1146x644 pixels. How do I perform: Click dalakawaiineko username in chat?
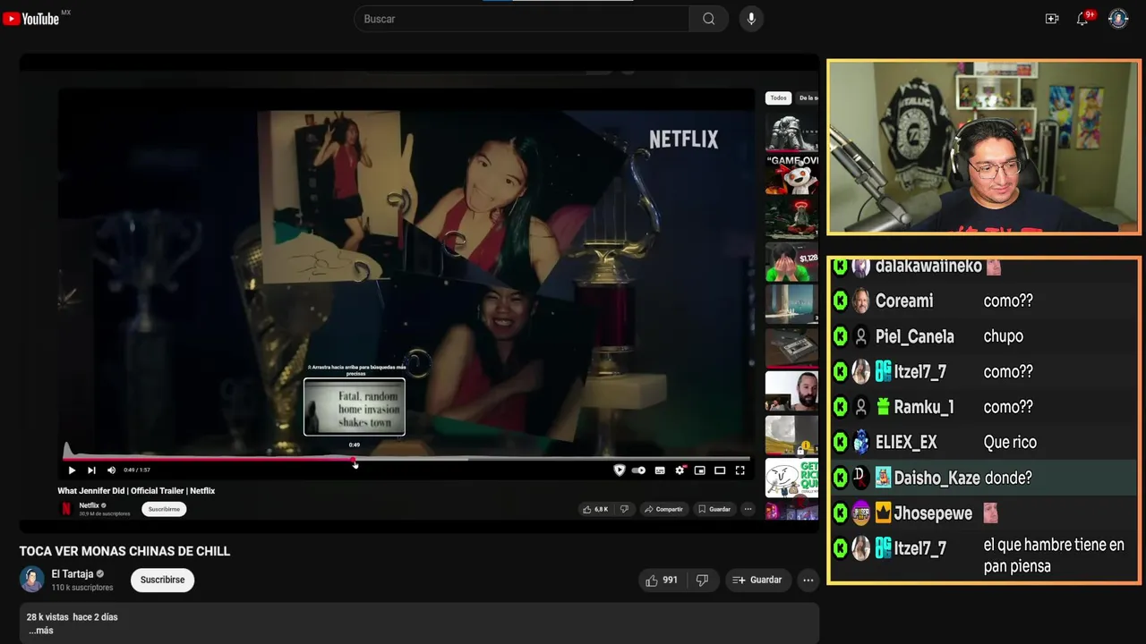(928, 266)
